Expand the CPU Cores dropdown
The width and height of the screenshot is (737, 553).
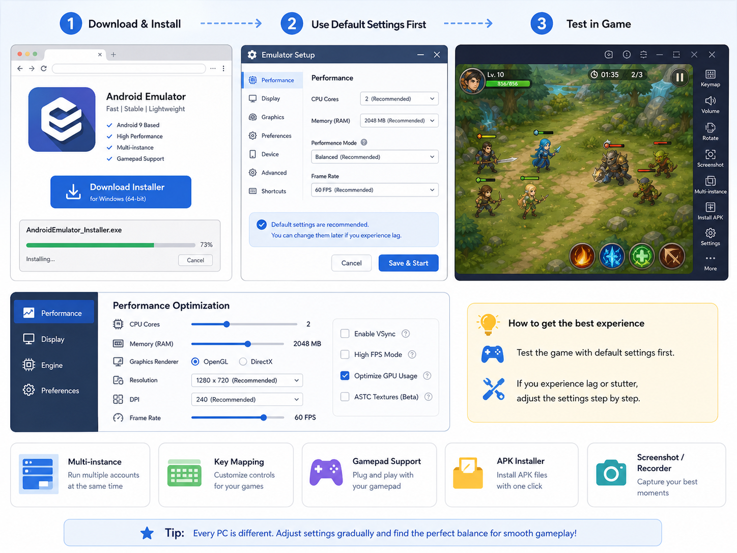pyautogui.click(x=399, y=99)
